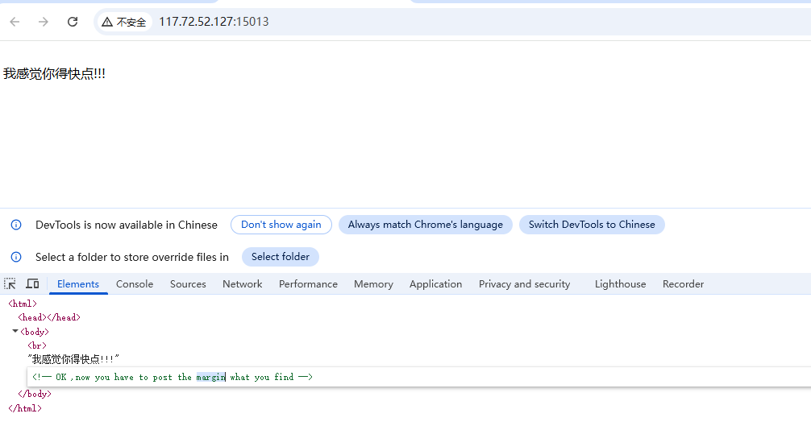Switch to the Memory tab
Viewport: 811px width, 430px height.
[373, 283]
